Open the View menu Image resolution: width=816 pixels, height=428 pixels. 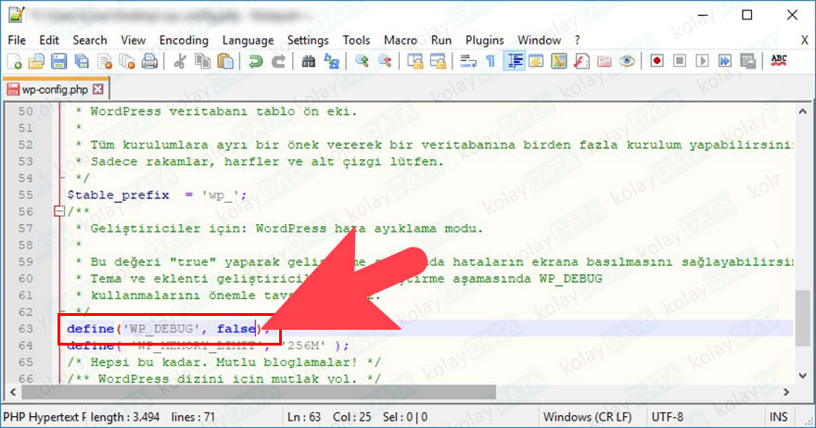coord(134,40)
